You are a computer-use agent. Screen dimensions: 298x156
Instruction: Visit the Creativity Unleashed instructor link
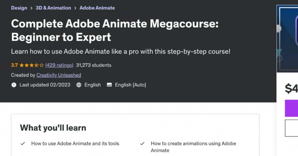58,75
